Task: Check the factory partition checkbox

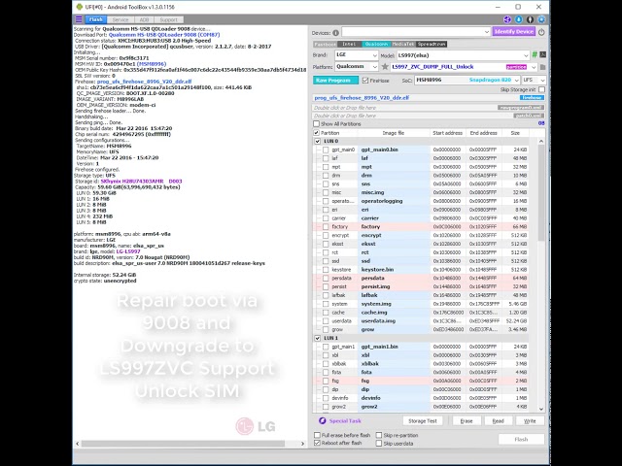Action: click(326, 226)
